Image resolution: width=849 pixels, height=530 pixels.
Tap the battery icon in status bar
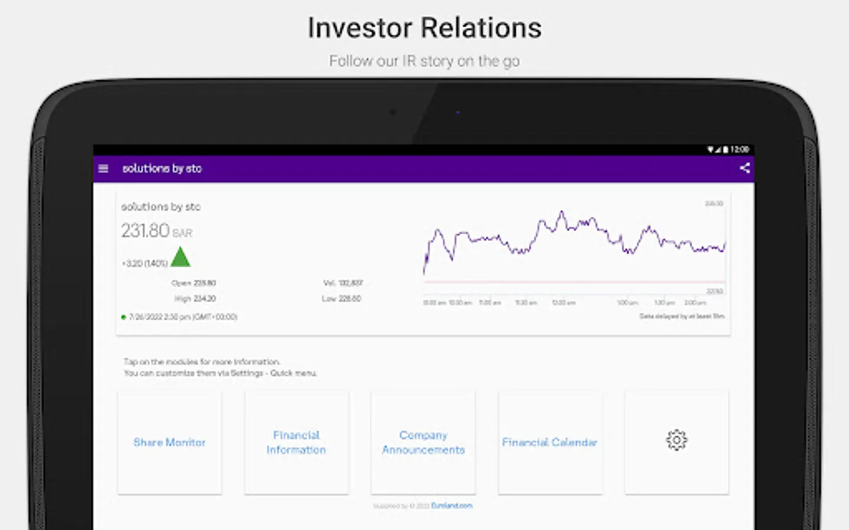[x=726, y=150]
